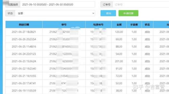Click the 范围选择 label beside the date range
Image resolution: width=169 pixels, height=94 pixels.
tap(13, 4)
